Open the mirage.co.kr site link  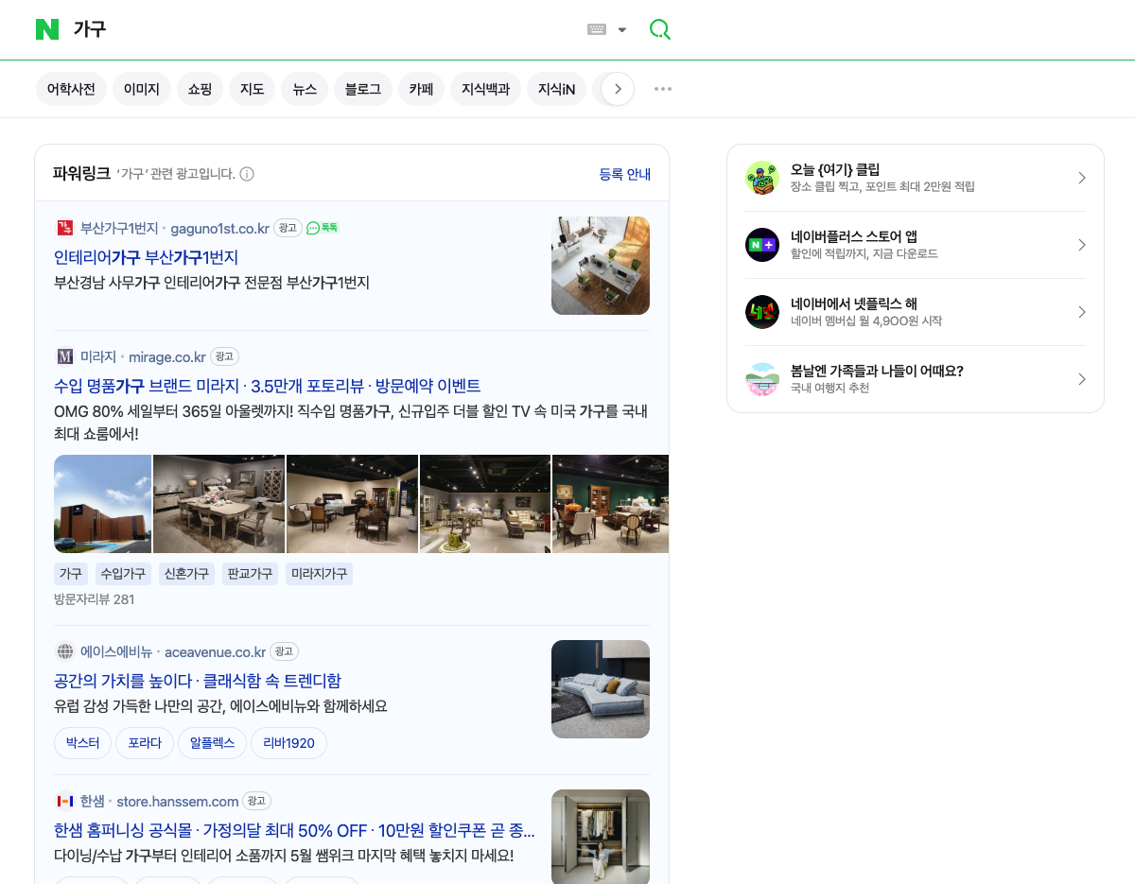pos(167,356)
